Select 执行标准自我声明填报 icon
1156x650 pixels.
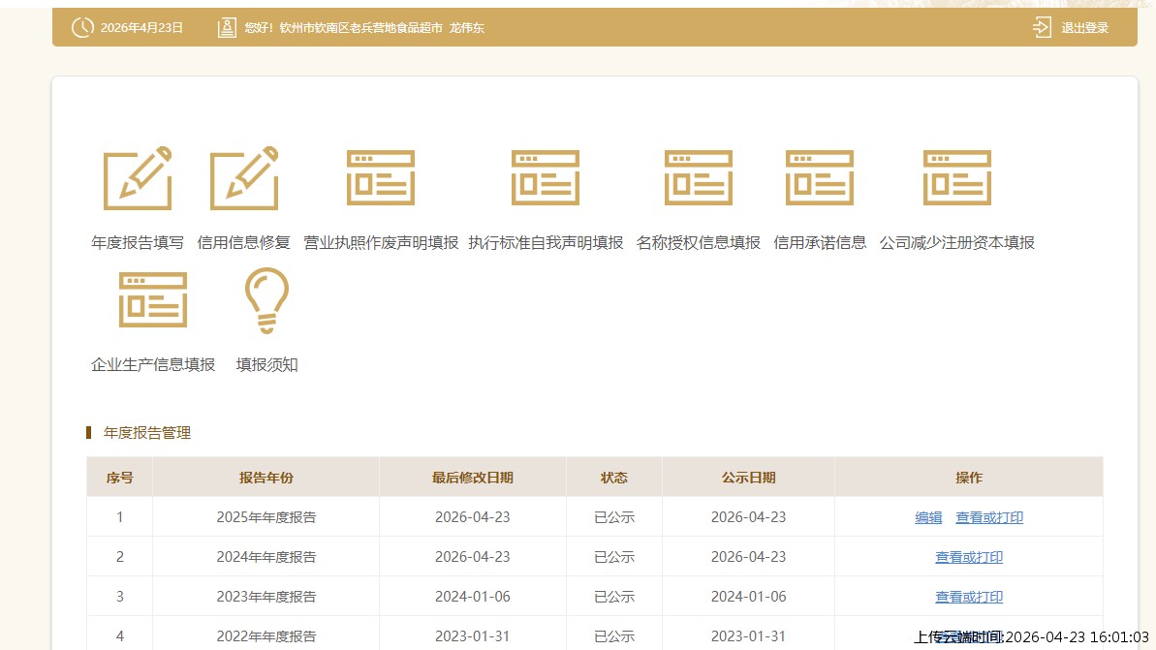(546, 178)
